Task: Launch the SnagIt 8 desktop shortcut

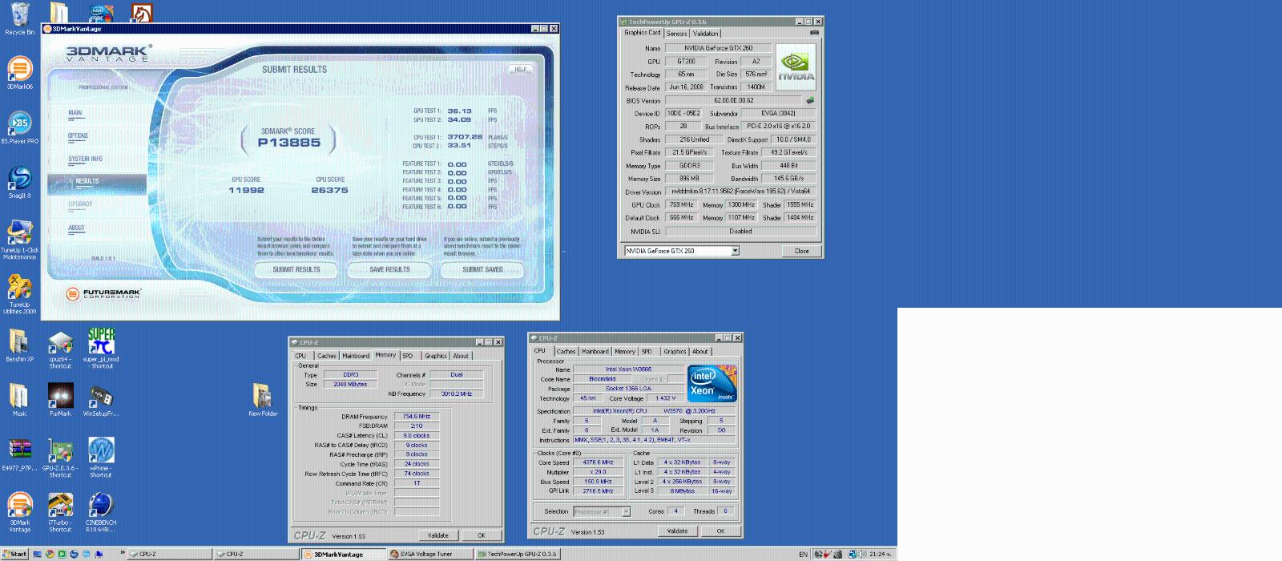Action: click(19, 182)
